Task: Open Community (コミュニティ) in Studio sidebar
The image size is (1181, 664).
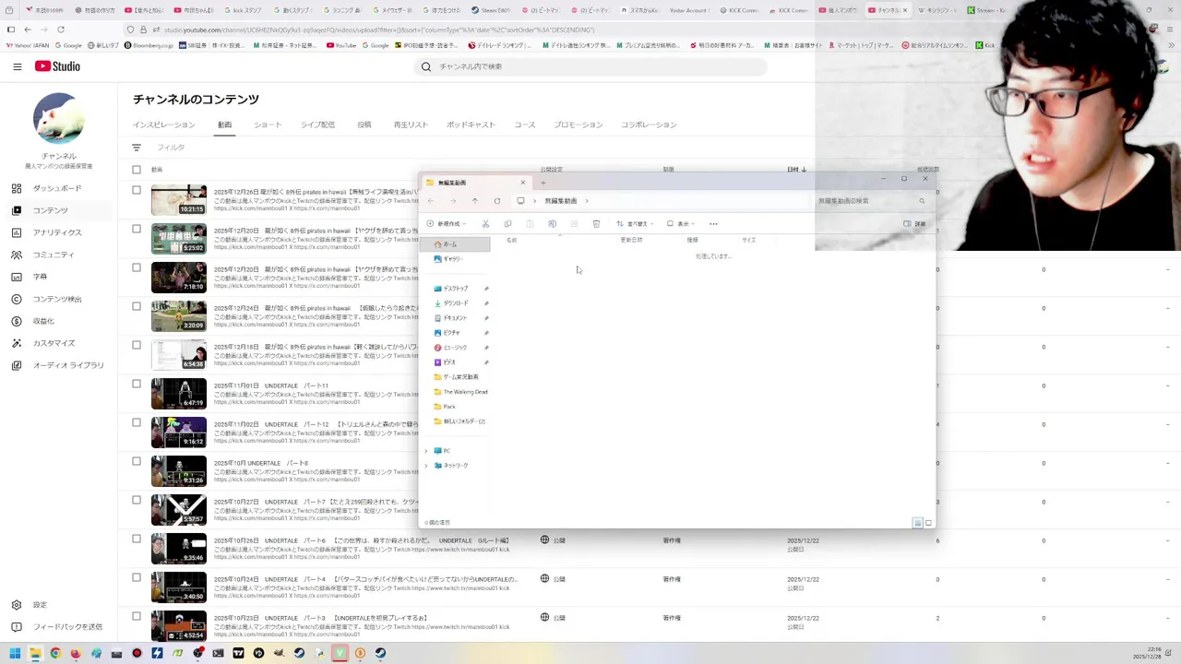Action: (x=54, y=255)
